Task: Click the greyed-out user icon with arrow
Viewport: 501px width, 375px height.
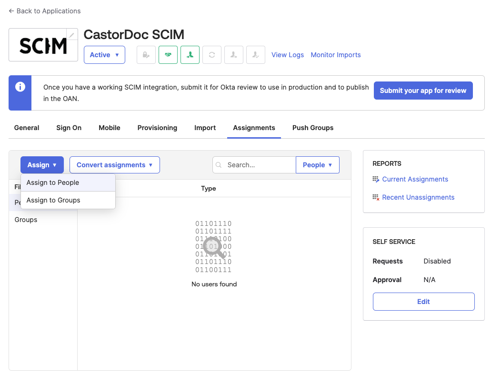Action: click(234, 55)
